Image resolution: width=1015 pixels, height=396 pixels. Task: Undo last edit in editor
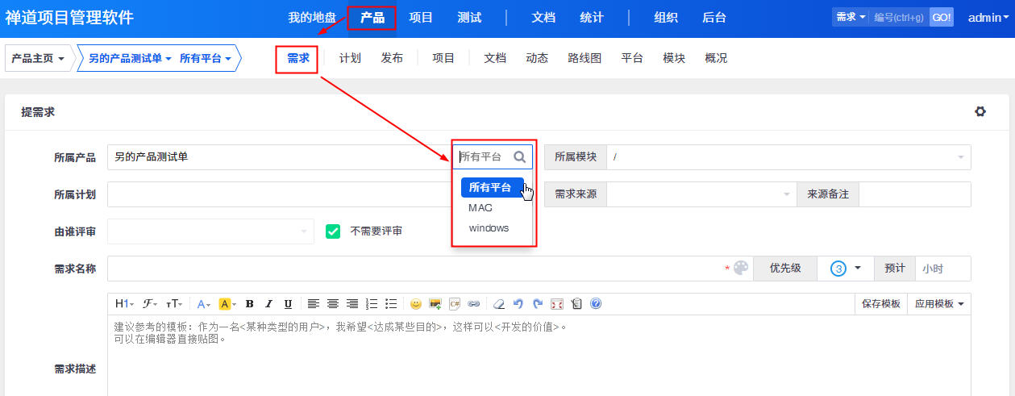pos(518,304)
